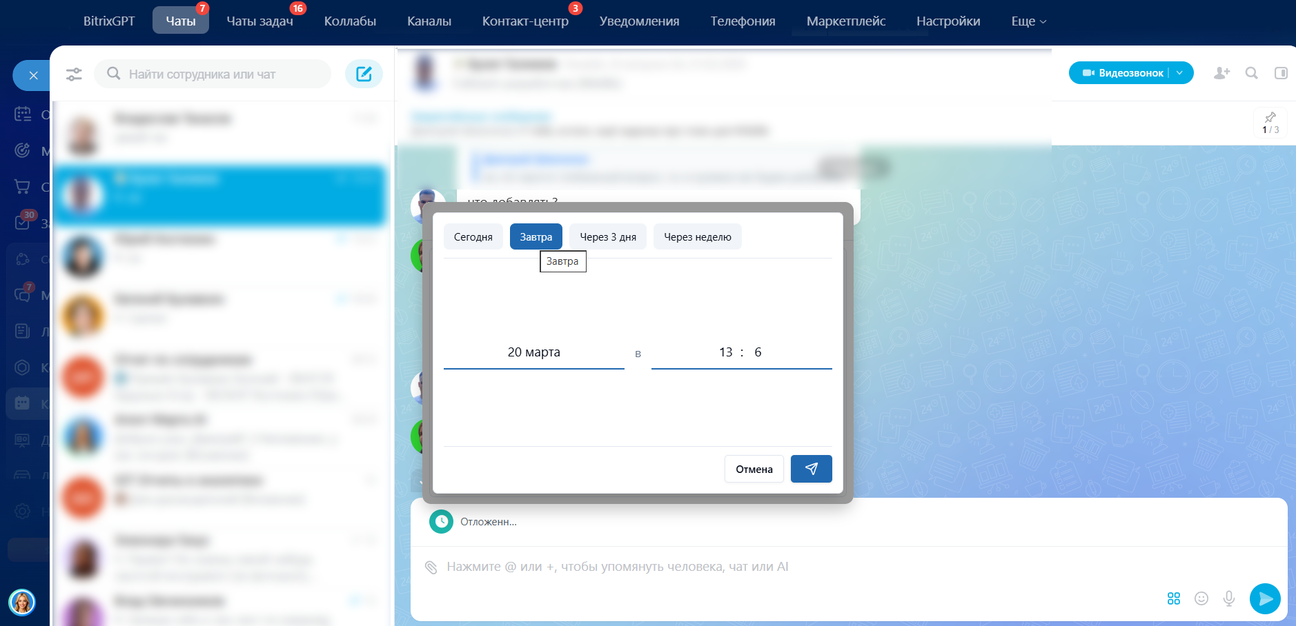Viewport: 1296px width, 626px height.
Task: Select the Завтра preset
Action: [536, 236]
